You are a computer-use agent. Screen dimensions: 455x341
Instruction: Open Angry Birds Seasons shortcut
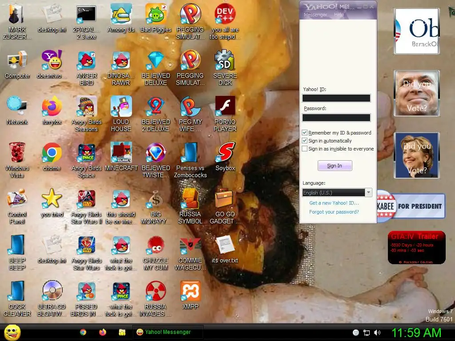click(86, 114)
